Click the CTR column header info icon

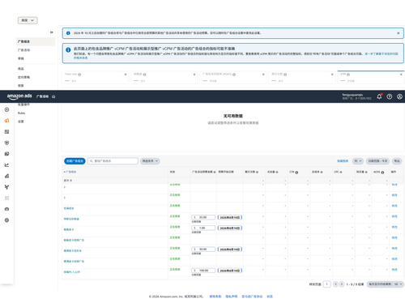(296, 173)
